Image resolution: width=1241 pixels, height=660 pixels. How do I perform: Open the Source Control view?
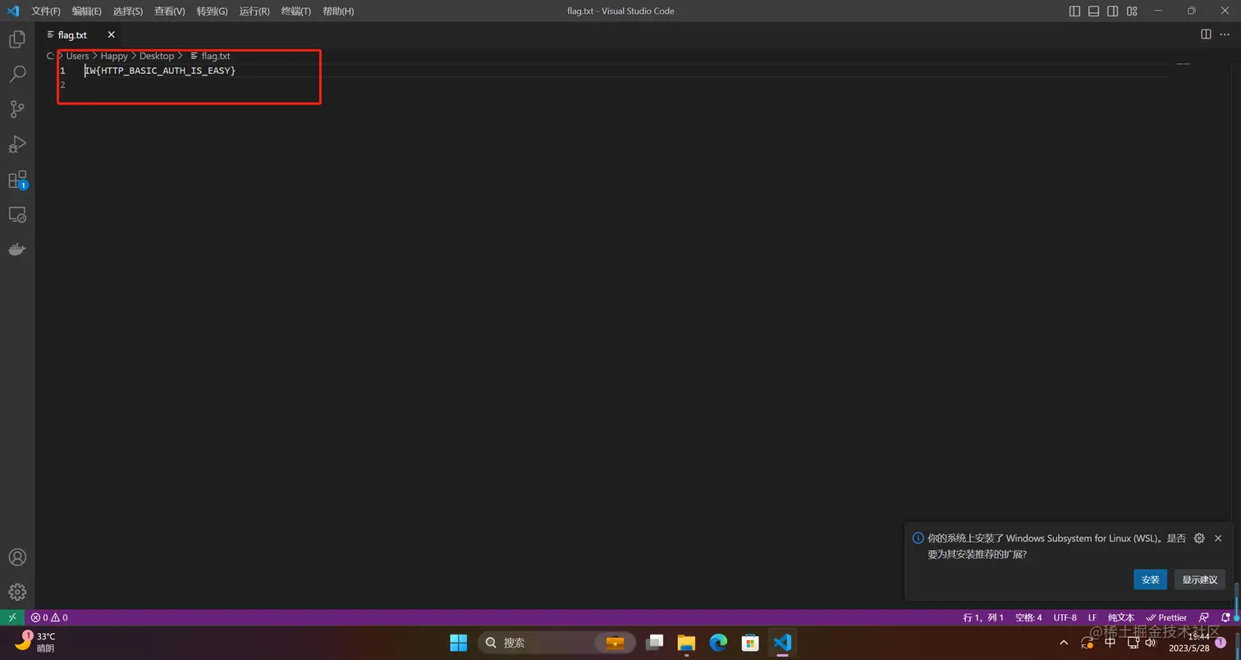[x=17, y=109]
